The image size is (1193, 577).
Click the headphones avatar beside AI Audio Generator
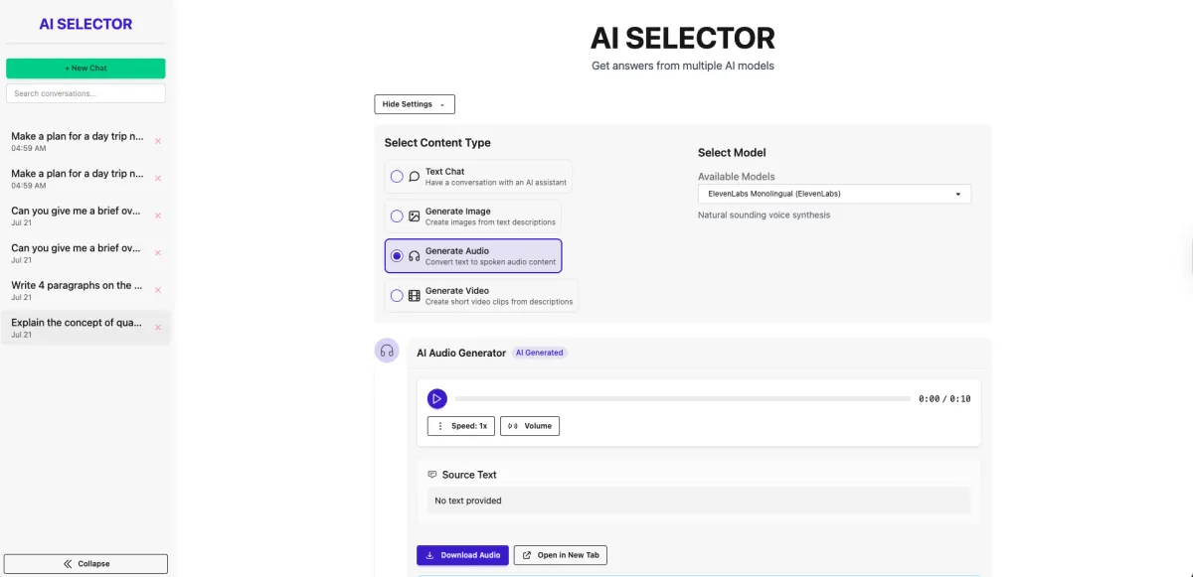387,351
